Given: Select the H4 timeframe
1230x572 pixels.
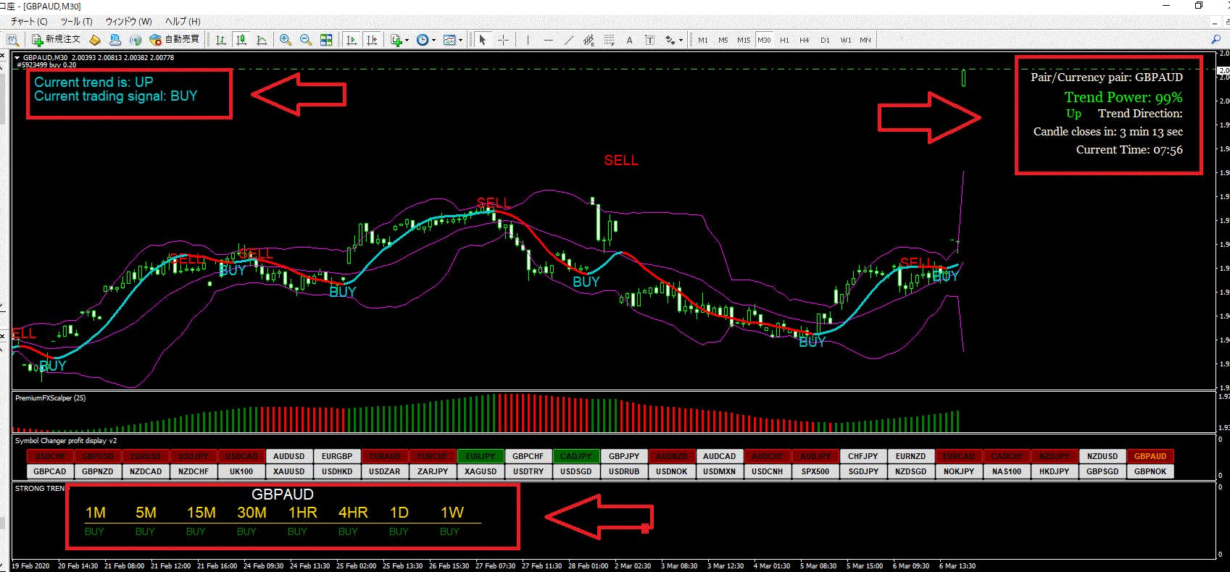Looking at the screenshot, I should pos(804,40).
